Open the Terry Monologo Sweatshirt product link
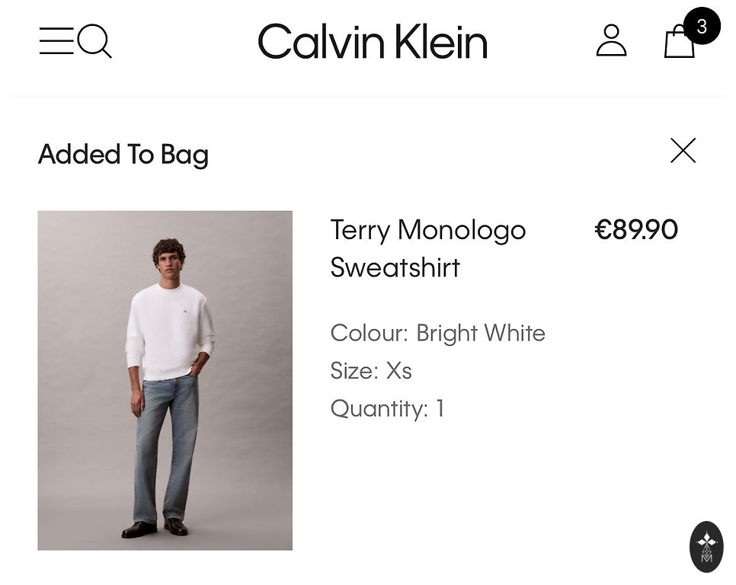Screen dimensions: 736x585 pos(427,248)
